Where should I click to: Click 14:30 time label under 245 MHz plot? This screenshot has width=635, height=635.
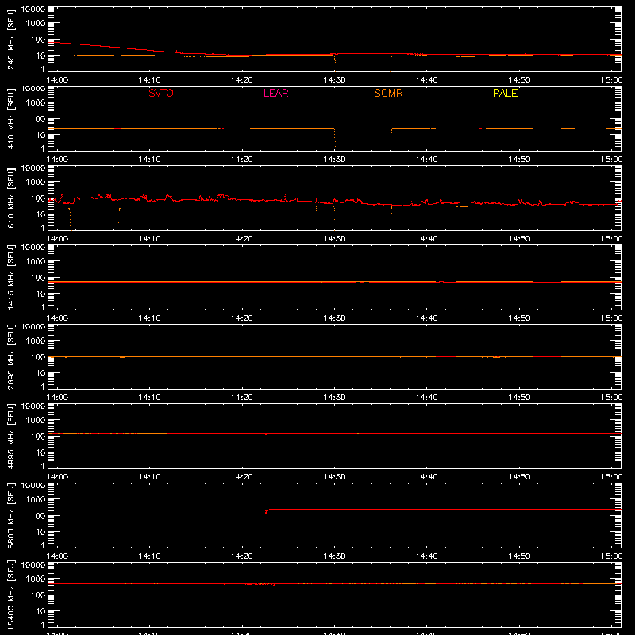point(334,80)
